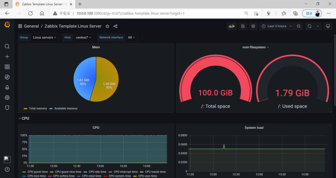336x178 pixels.
Task: Click the Used space value 1.79 GiB
Action: pyautogui.click(x=292, y=93)
